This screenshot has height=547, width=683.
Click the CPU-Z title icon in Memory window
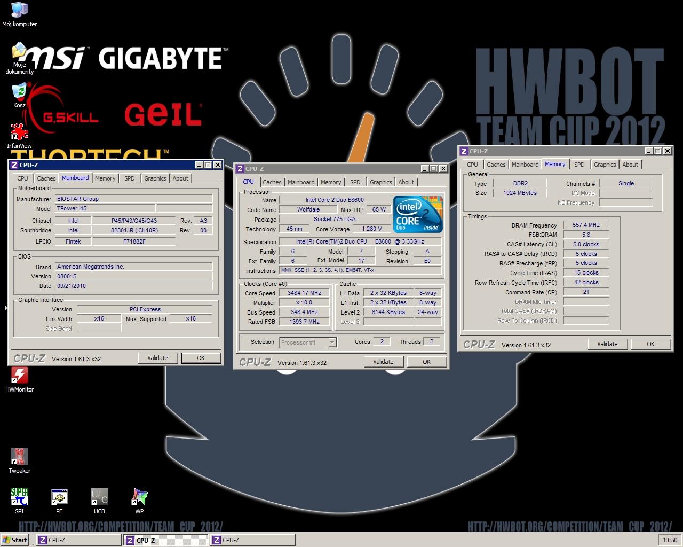pos(464,151)
